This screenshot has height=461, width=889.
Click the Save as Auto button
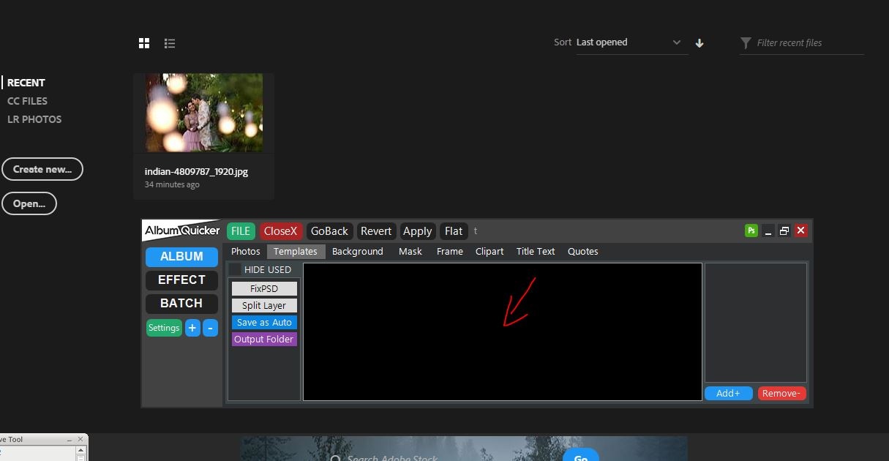(264, 322)
